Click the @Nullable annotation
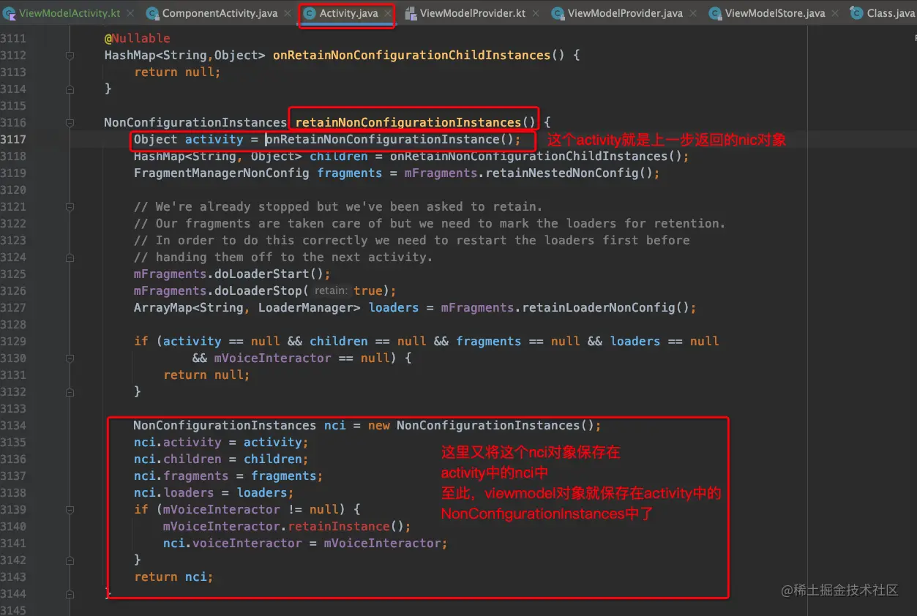The height and width of the screenshot is (616, 917). (137, 38)
